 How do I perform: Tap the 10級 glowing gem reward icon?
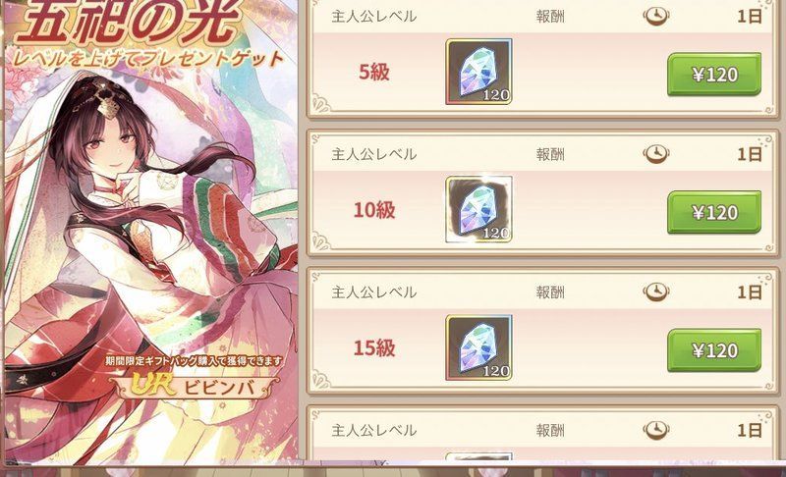(478, 209)
